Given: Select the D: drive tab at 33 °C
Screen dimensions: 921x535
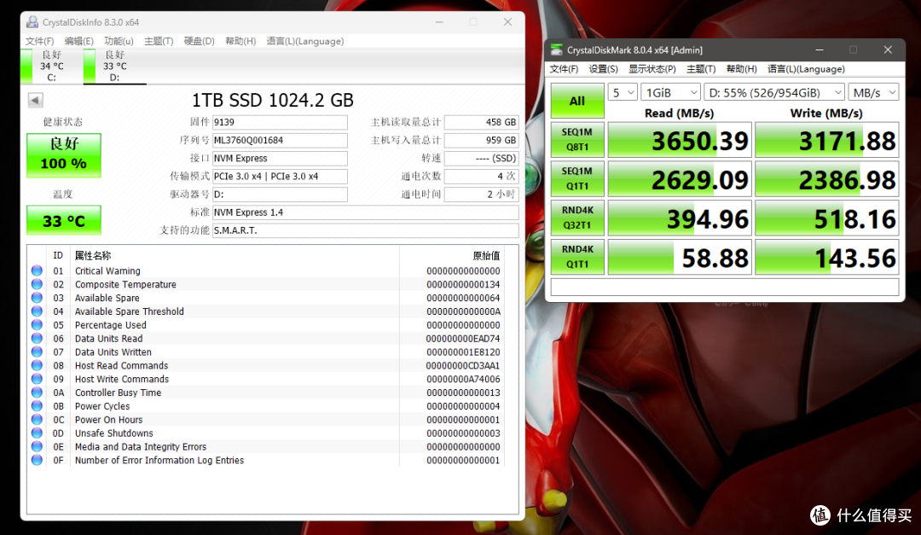Looking at the screenshot, I should point(115,66).
